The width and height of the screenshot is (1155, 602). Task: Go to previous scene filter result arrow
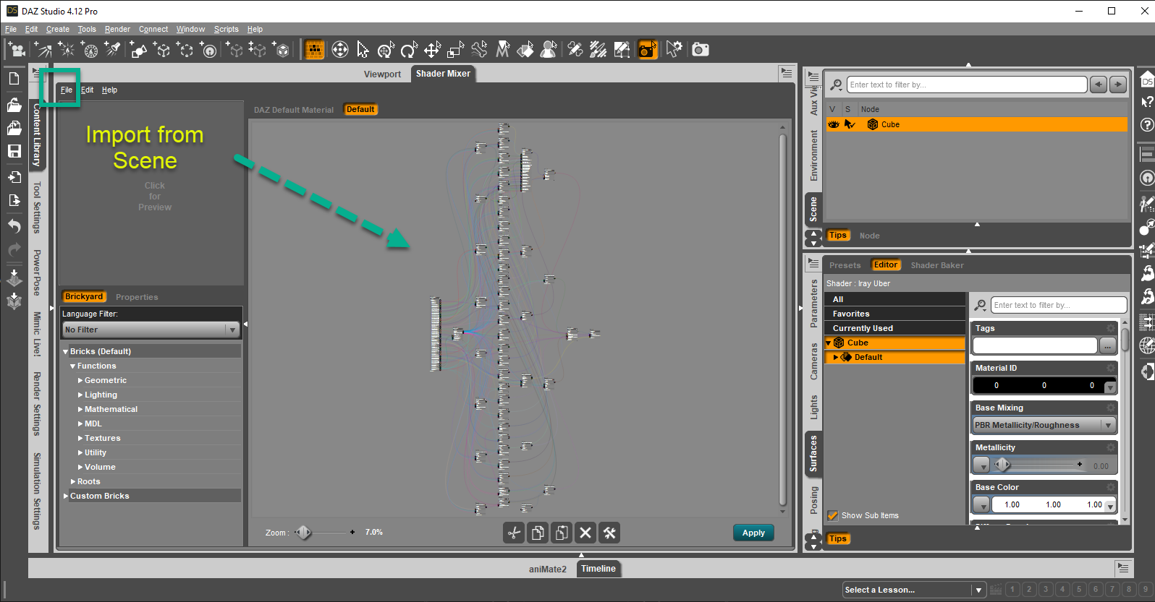click(1099, 85)
